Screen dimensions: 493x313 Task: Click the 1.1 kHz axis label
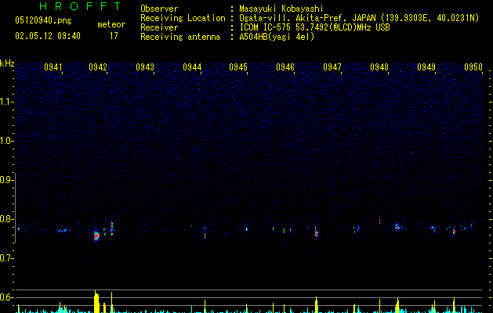pos(6,102)
